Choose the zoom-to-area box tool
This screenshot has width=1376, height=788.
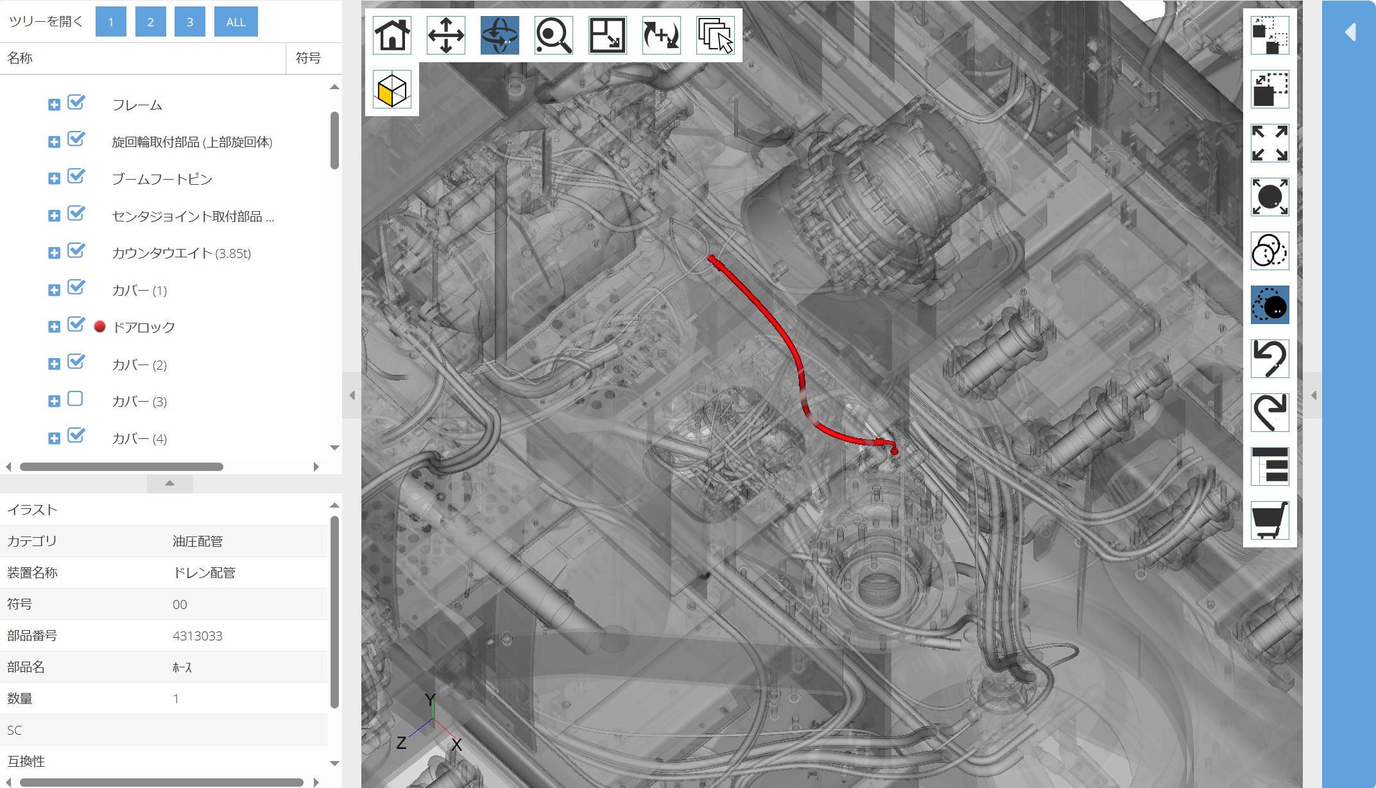(x=608, y=35)
